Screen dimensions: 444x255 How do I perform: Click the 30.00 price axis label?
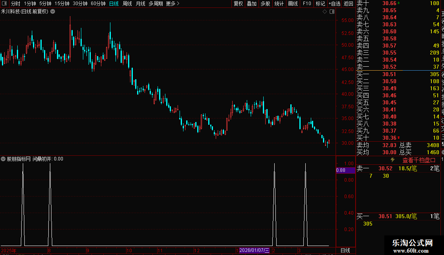[x=347, y=143]
